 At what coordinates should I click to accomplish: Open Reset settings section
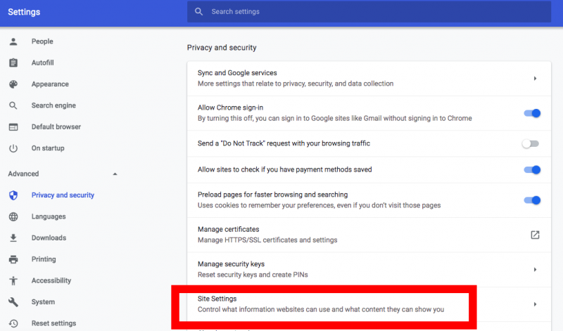[54, 323]
